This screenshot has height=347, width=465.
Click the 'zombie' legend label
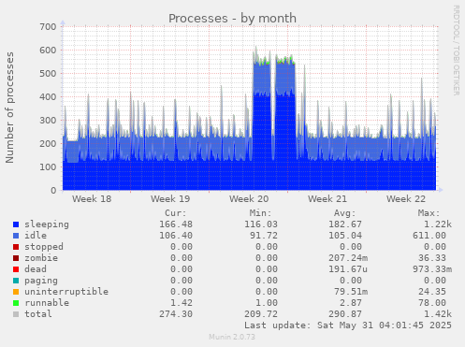(x=41, y=258)
